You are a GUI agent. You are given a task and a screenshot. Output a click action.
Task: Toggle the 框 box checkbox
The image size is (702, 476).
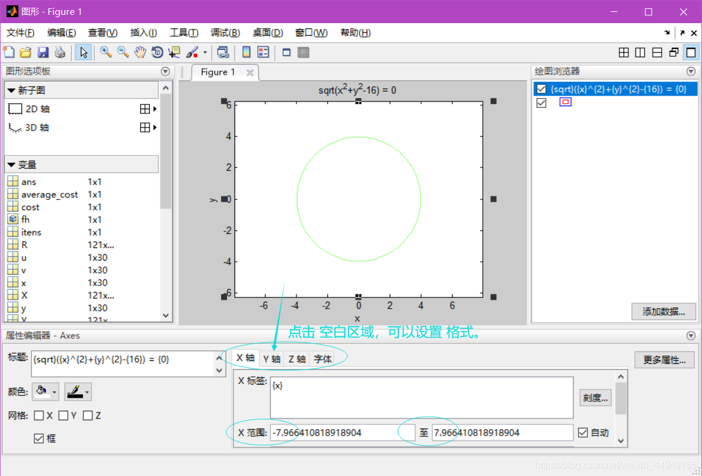(39, 439)
